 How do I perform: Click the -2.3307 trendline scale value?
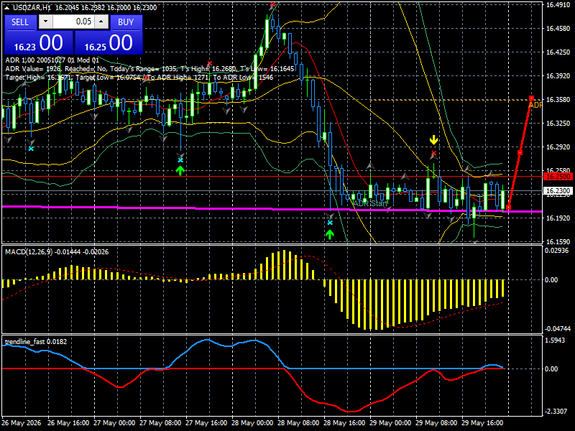tap(556, 412)
